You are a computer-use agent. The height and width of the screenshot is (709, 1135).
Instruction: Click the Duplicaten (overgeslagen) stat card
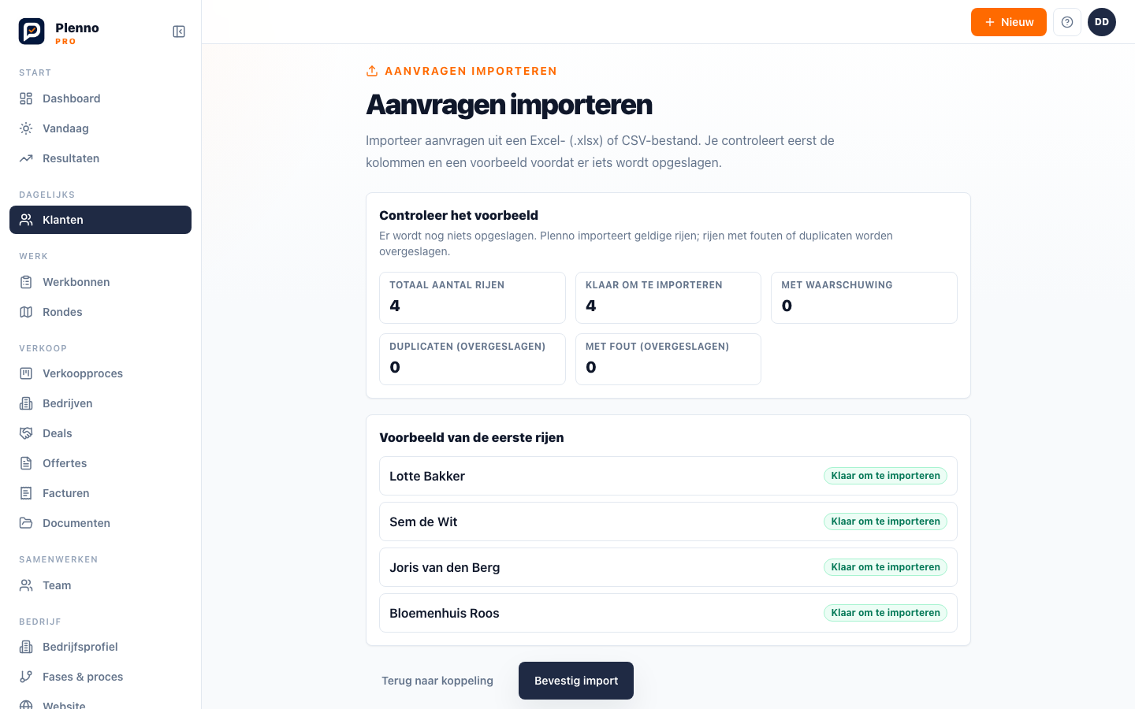(472, 359)
